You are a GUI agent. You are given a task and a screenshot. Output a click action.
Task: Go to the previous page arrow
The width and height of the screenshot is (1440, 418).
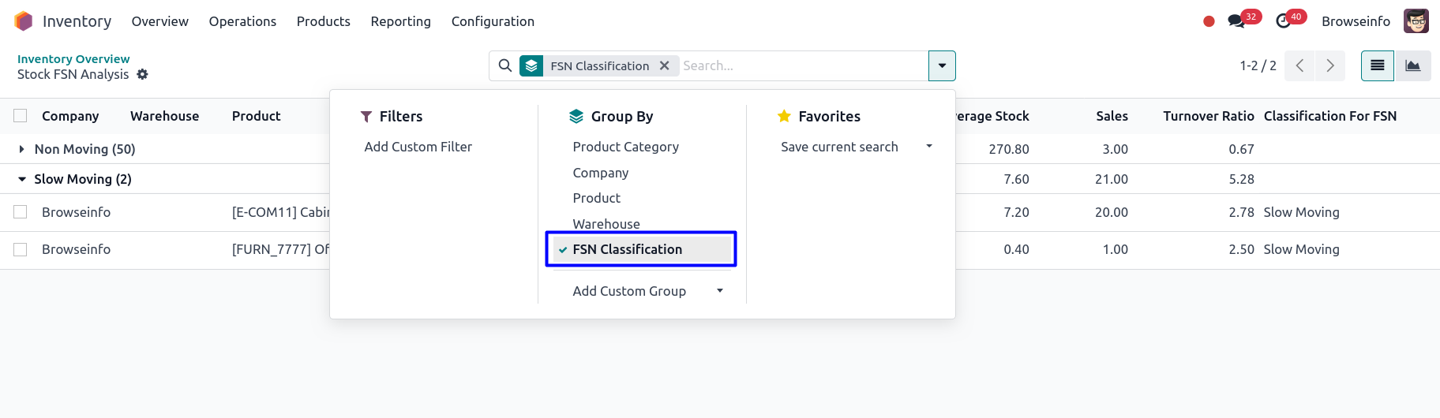point(1299,66)
